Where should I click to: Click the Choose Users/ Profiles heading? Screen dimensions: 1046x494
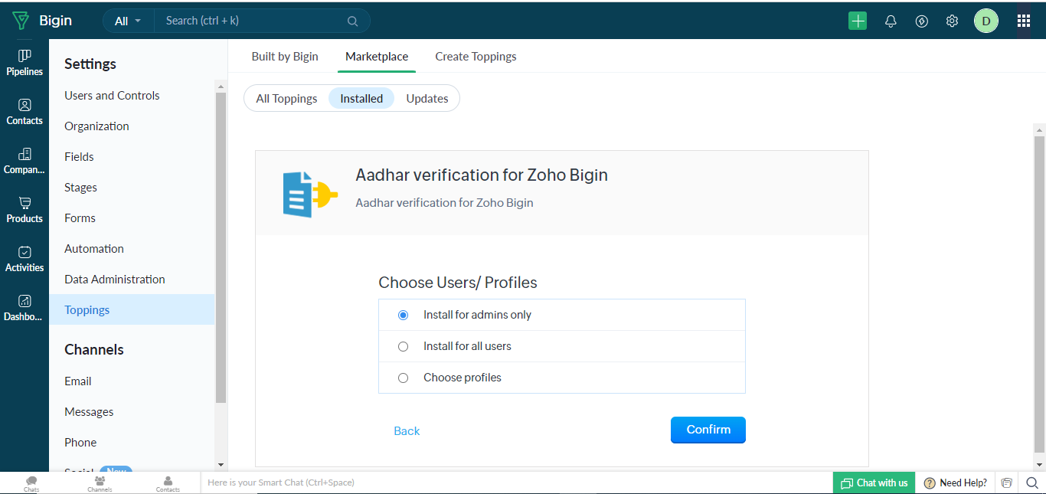[x=458, y=283]
